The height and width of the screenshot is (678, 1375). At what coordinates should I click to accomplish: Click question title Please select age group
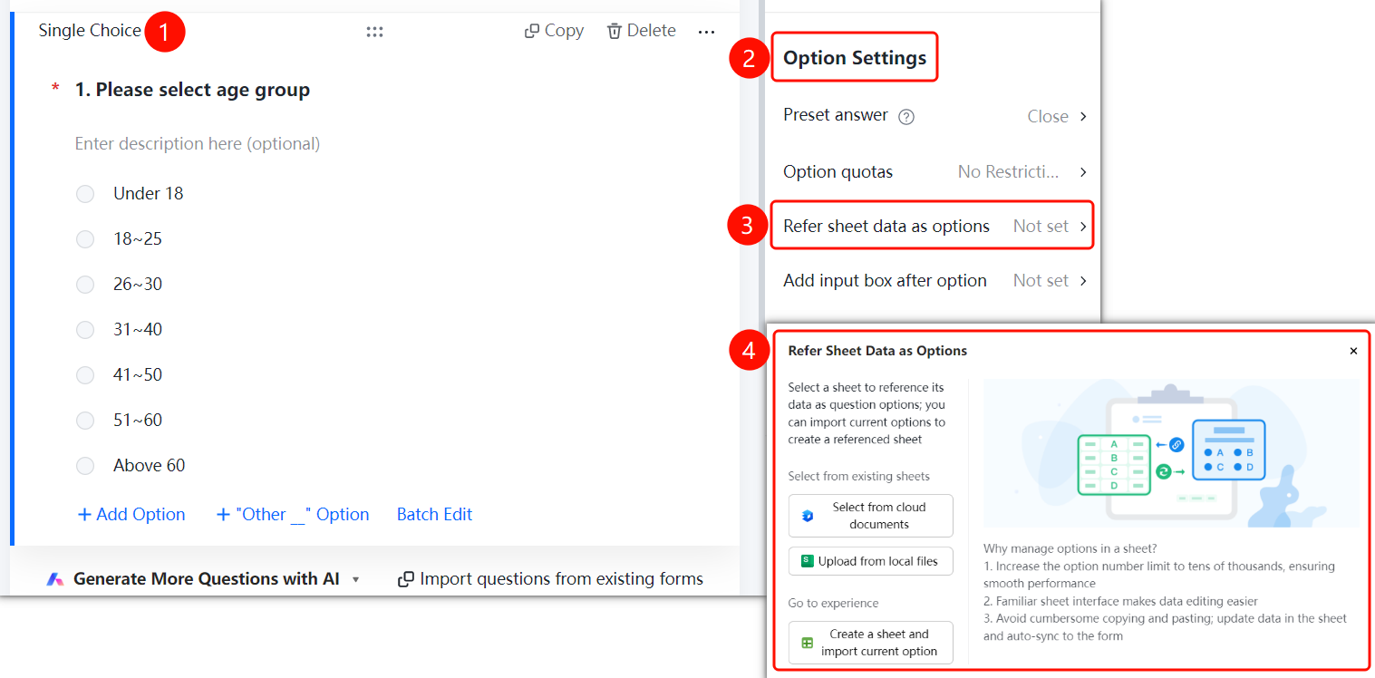coord(192,90)
